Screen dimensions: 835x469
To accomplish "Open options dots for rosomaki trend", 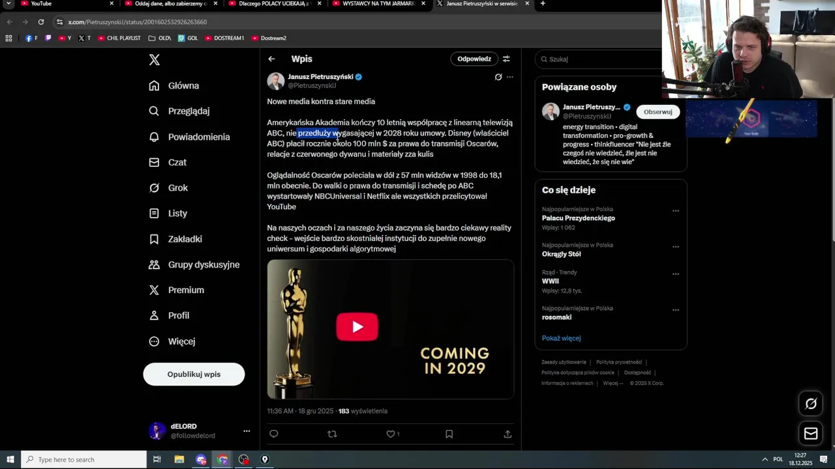I will coord(676,309).
